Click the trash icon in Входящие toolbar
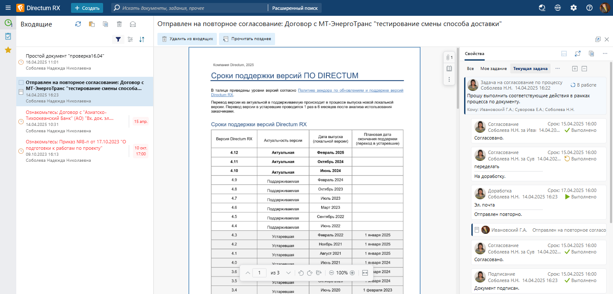This screenshot has height=294, width=613. (x=119, y=24)
